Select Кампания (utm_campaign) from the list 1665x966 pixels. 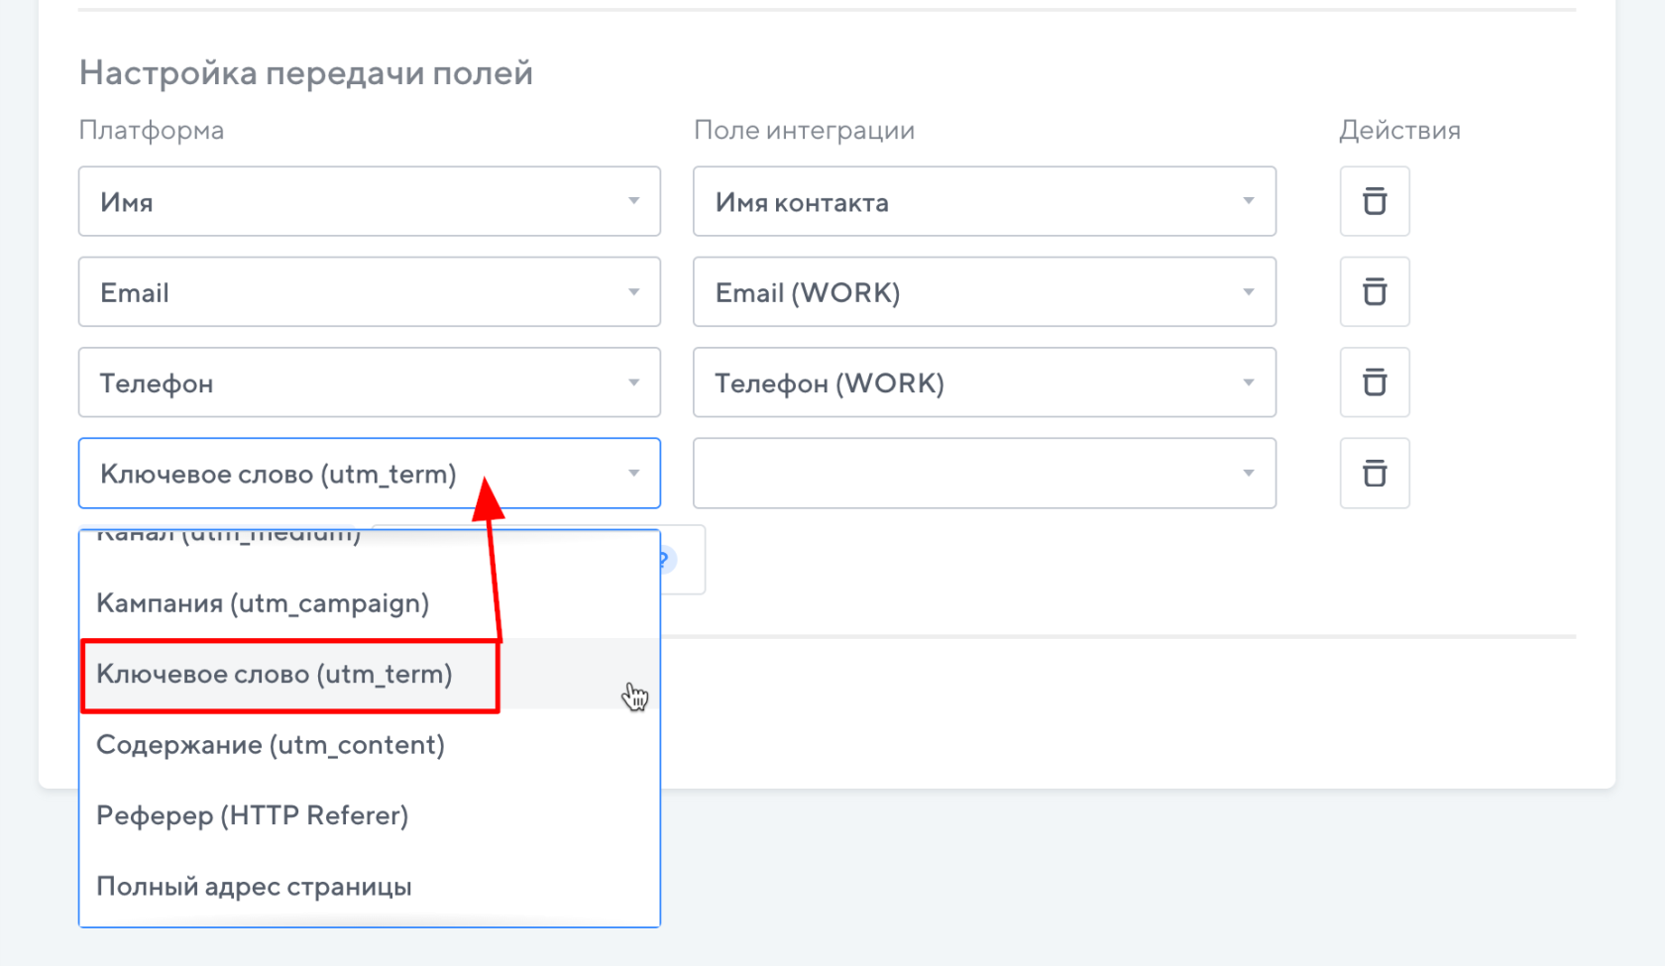pyautogui.click(x=263, y=603)
